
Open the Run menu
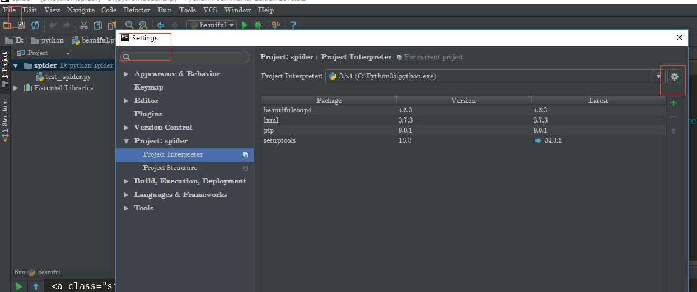[165, 10]
